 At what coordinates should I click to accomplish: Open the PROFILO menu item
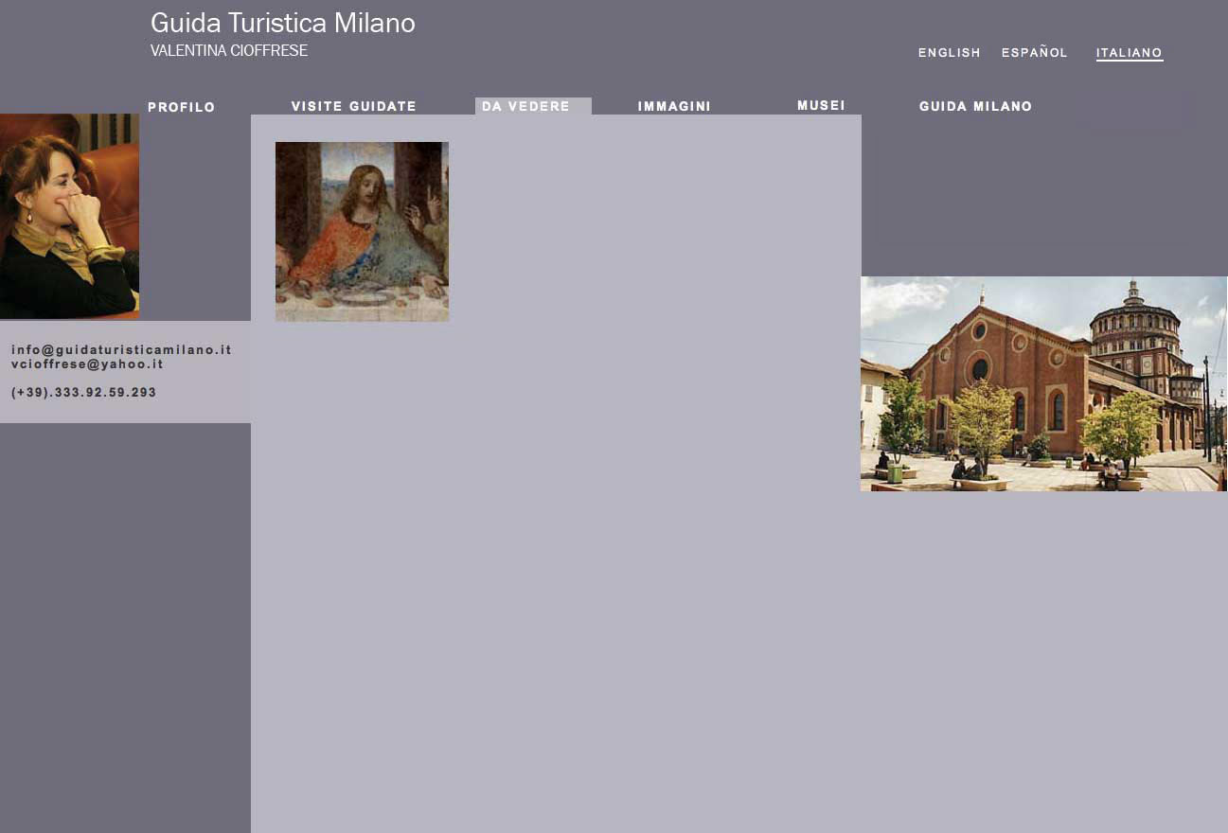pyautogui.click(x=182, y=107)
